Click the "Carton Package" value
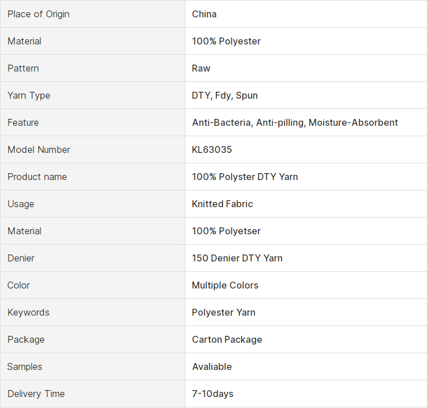Image resolution: width=427 pixels, height=408 pixels. pyautogui.click(x=227, y=339)
